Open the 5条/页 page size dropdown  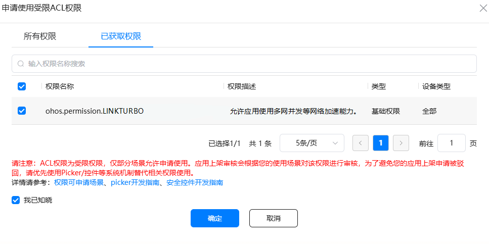tap(312, 143)
